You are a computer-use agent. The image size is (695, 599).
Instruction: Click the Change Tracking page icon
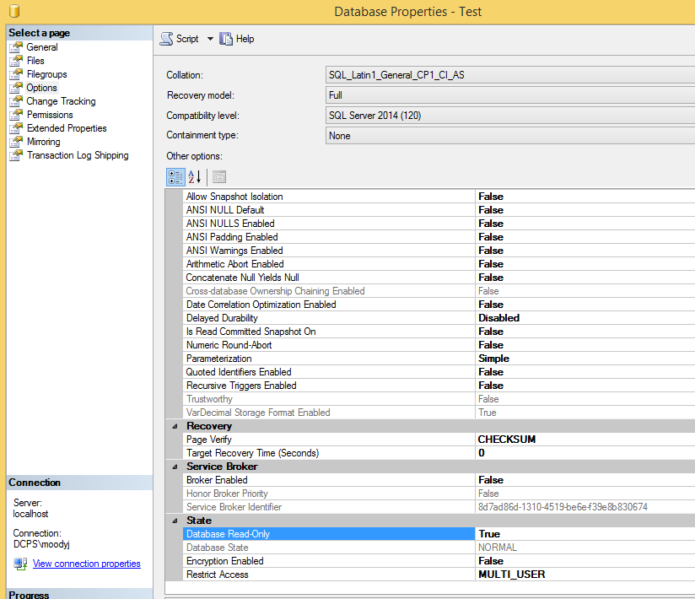tap(15, 100)
